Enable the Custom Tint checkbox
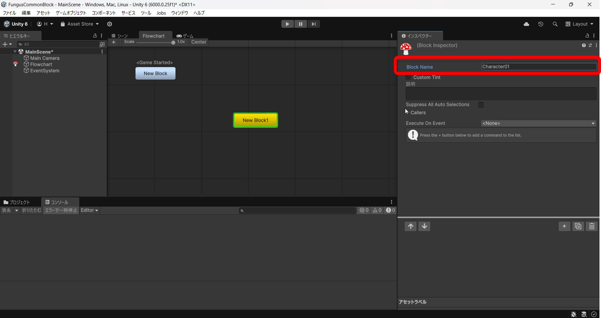The height and width of the screenshot is (318, 601). click(x=408, y=77)
